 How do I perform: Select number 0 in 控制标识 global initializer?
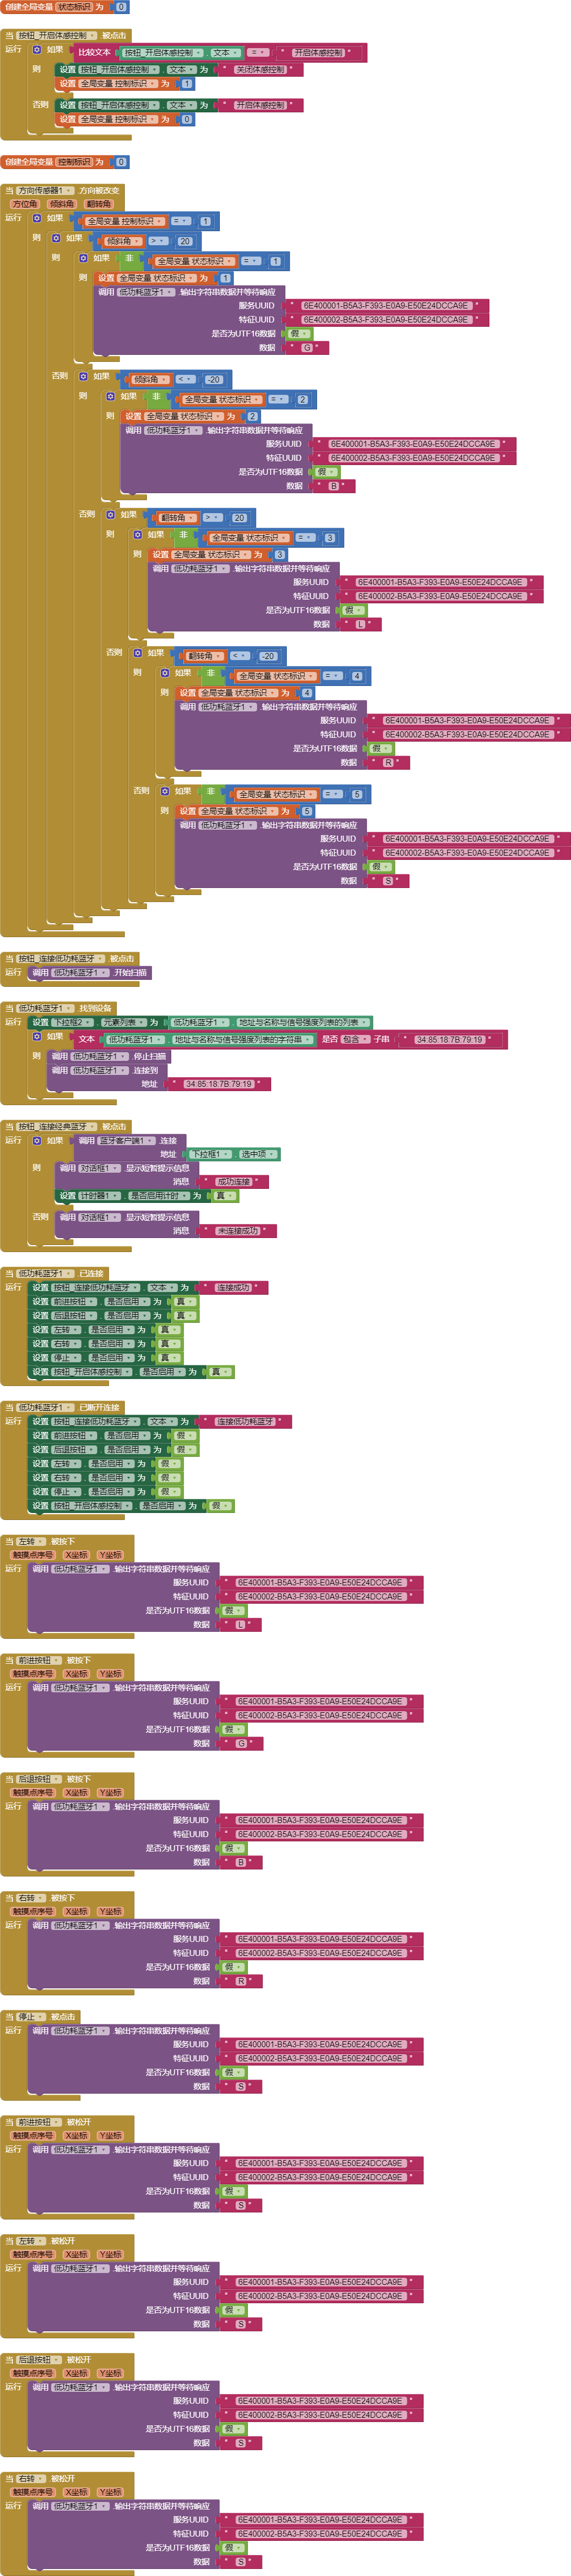click(x=121, y=162)
